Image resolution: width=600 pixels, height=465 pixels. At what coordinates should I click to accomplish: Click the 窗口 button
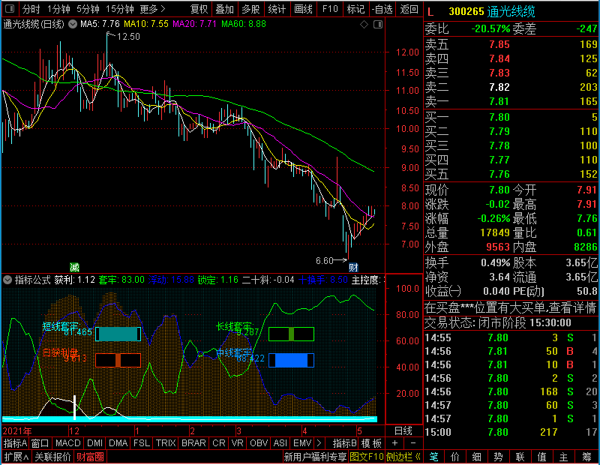click(40, 443)
